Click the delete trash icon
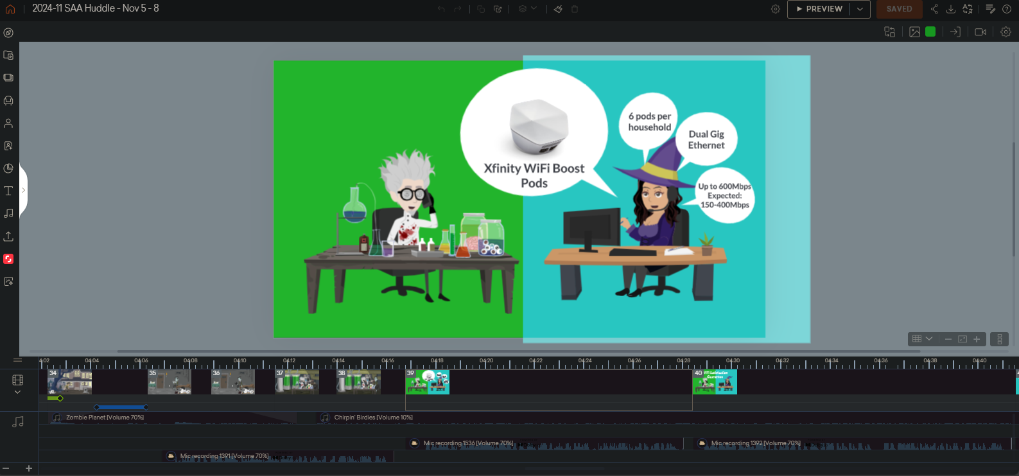Image resolution: width=1019 pixels, height=476 pixels. 575,9
